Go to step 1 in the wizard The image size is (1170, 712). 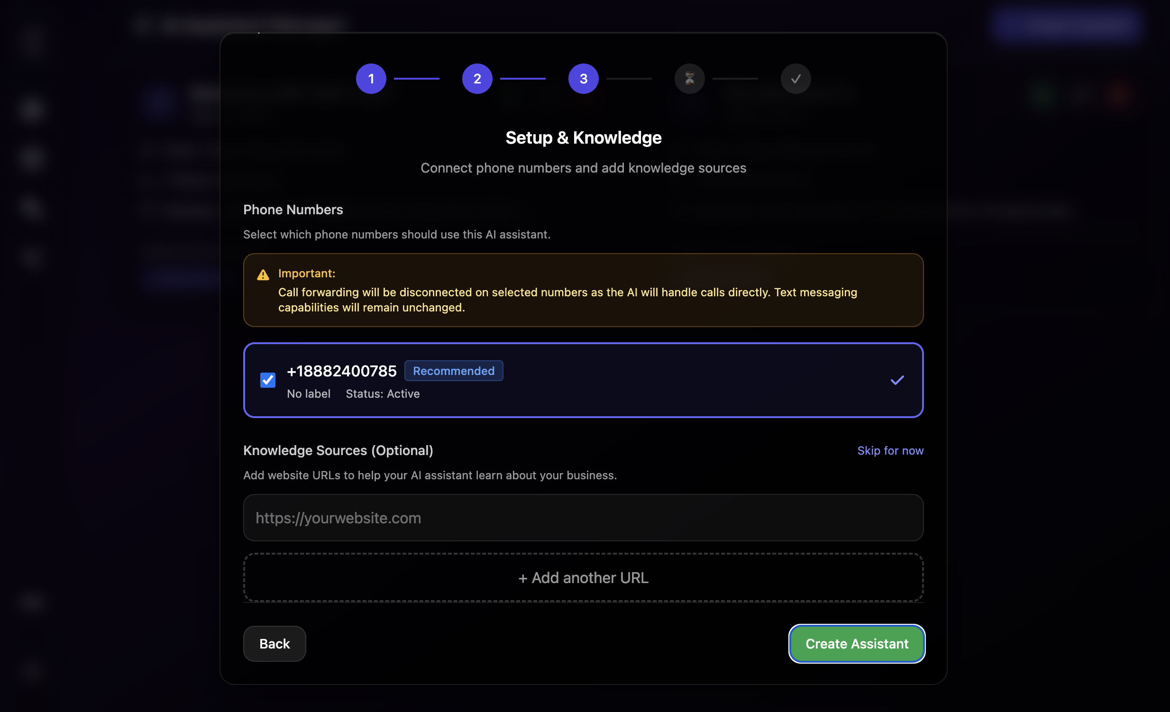point(371,79)
